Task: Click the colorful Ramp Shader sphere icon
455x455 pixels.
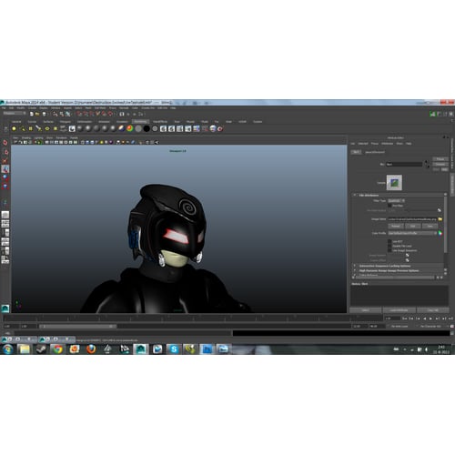Action: pos(129,128)
